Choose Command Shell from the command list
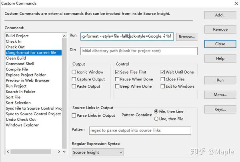The width and height of the screenshot is (240, 162). [20, 64]
